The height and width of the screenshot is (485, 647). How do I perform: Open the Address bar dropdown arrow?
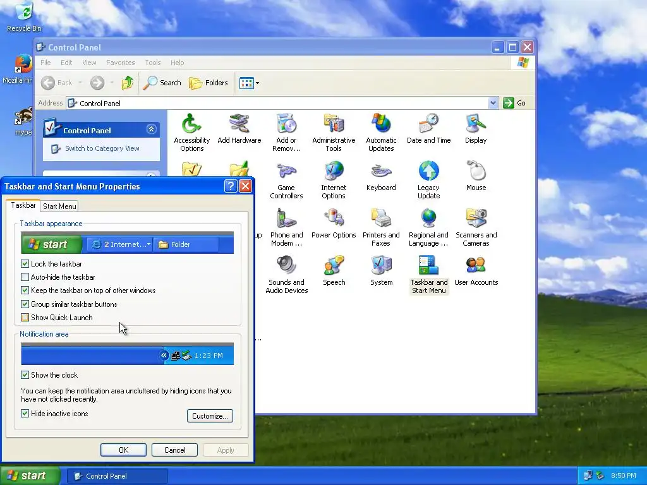pos(493,103)
